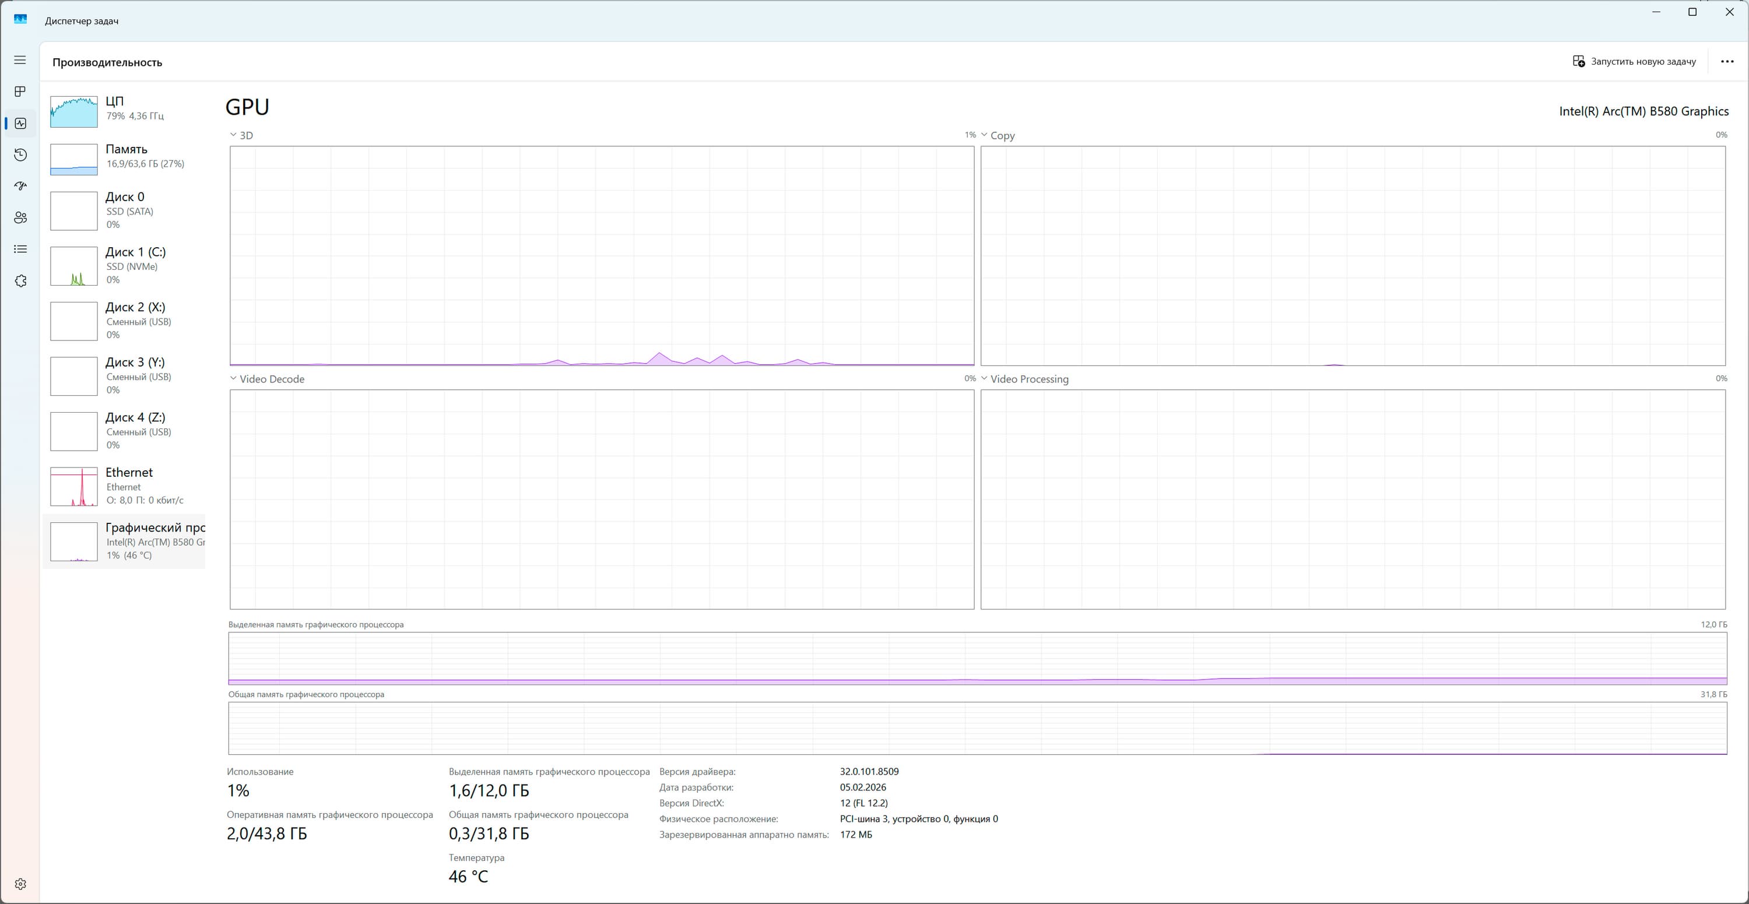
Task: Click the Диск 1 (C:) graph thumbnail
Action: pos(74,266)
